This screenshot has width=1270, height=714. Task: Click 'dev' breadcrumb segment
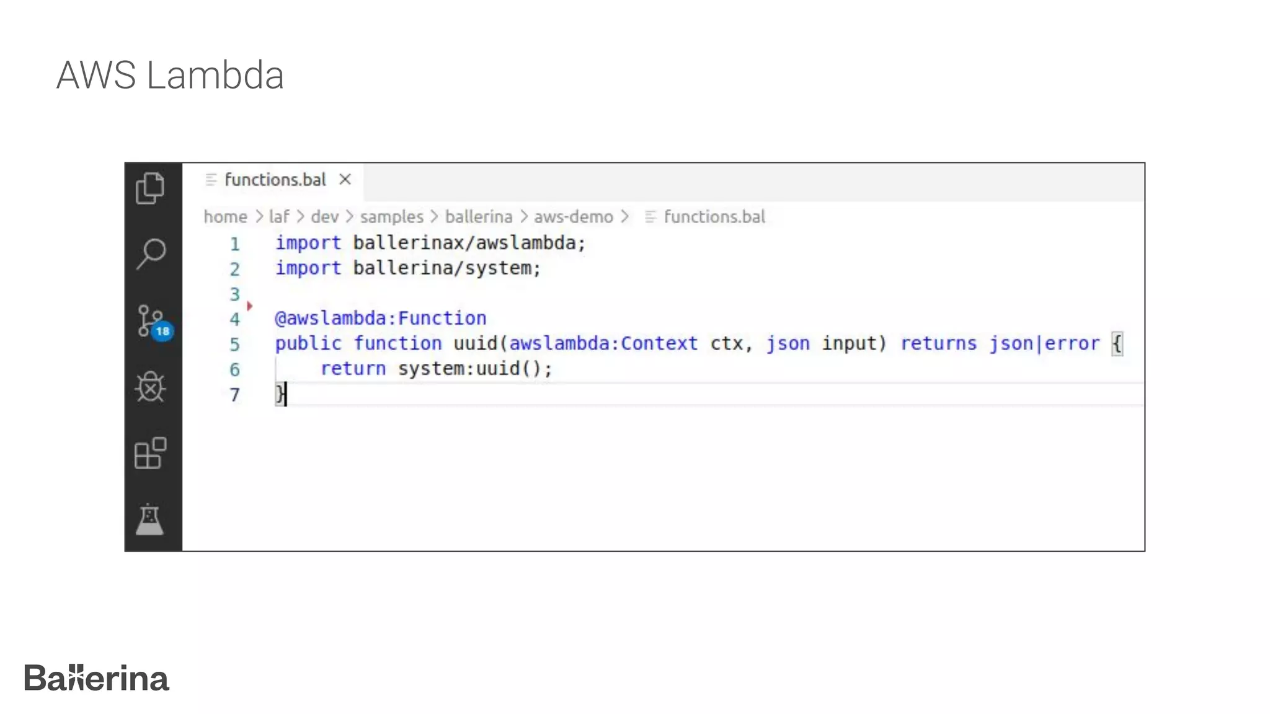tap(325, 217)
